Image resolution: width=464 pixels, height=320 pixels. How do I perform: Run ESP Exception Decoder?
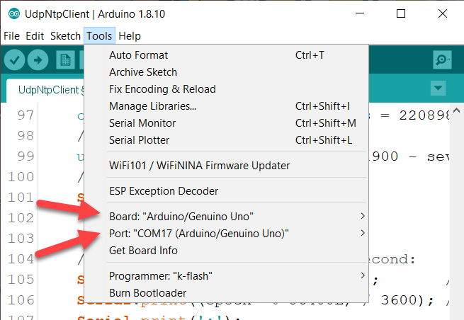226,191
